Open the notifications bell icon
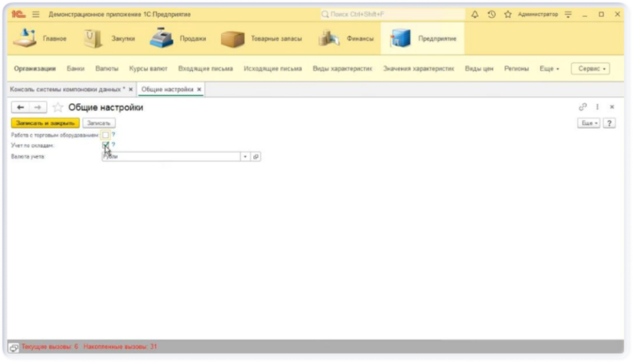The width and height of the screenshot is (636, 363). click(x=475, y=14)
